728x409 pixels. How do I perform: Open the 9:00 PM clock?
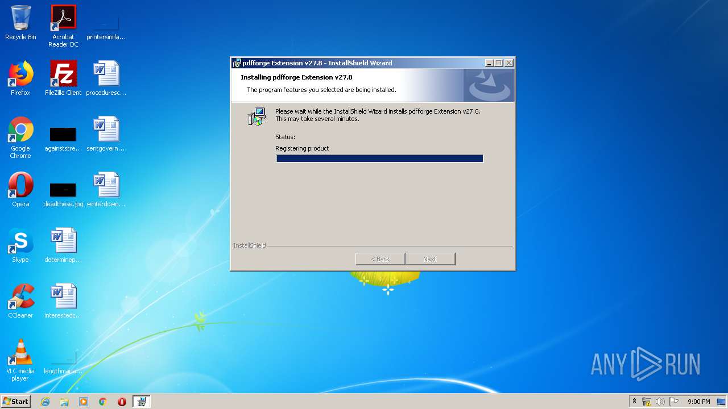pos(699,402)
